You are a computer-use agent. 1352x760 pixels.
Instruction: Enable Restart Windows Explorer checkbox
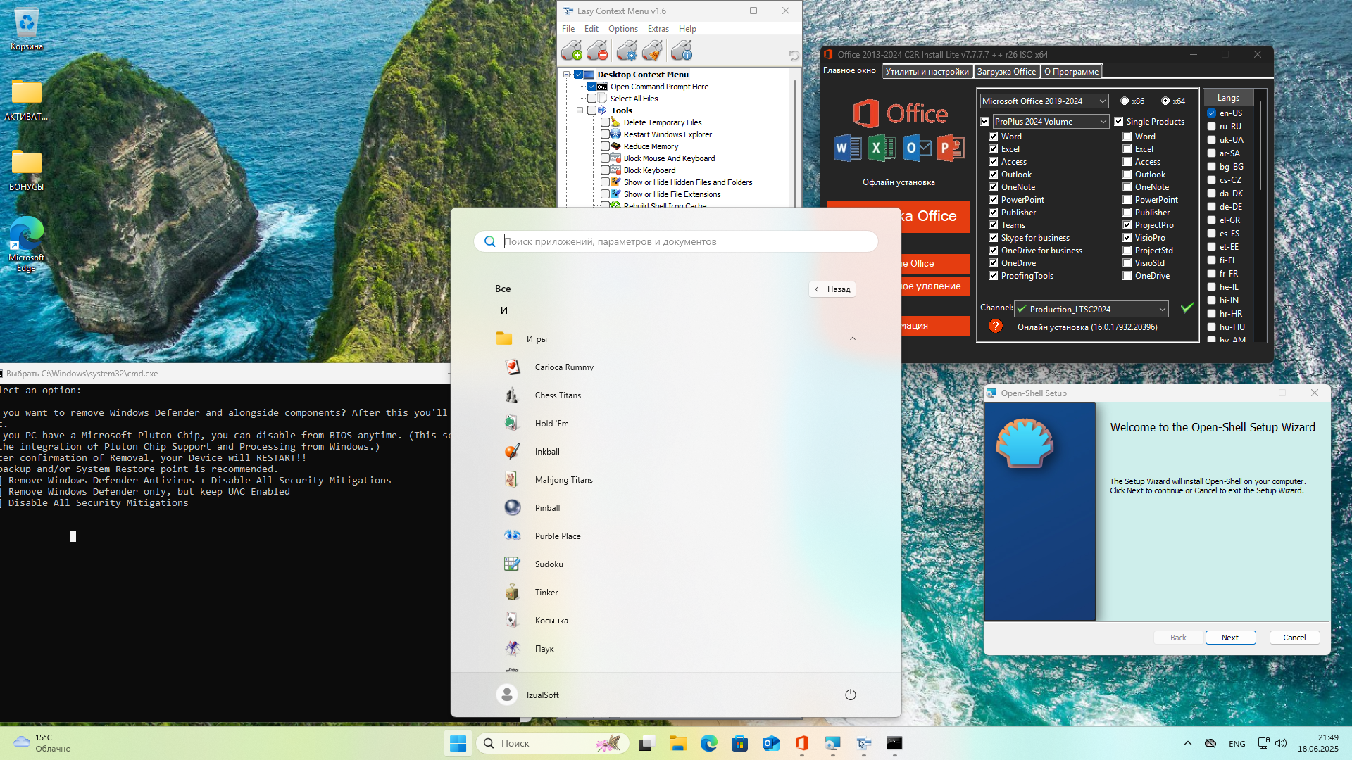pos(605,134)
